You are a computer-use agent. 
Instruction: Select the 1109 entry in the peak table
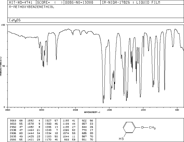[x=66, y=124]
